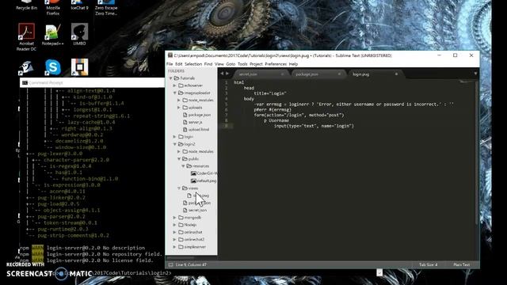Click the echoserver folder icon
Screen dimensions: 507x285
181,85
